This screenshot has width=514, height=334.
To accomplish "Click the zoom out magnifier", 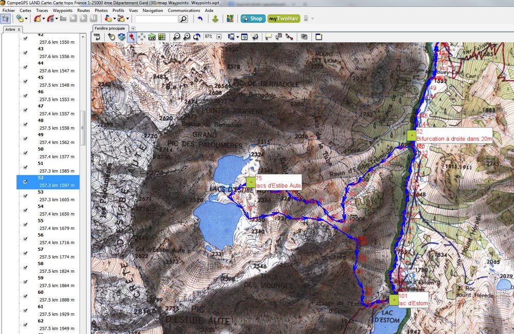I will 176,36.
